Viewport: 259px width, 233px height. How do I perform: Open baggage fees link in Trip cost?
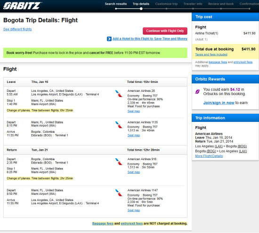[218, 62]
